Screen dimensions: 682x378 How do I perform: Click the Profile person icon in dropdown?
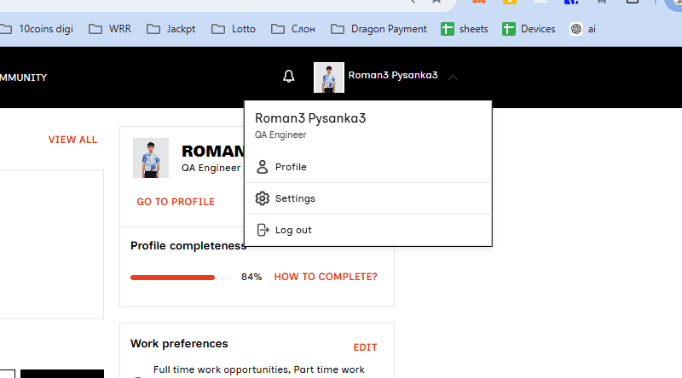[263, 167]
